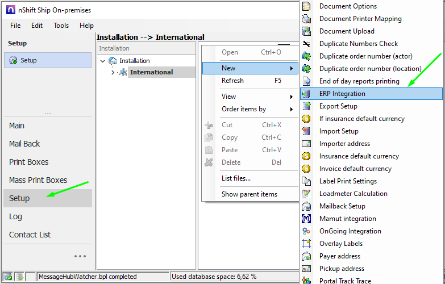
Task: Select the International tree item
Action: (x=151, y=72)
